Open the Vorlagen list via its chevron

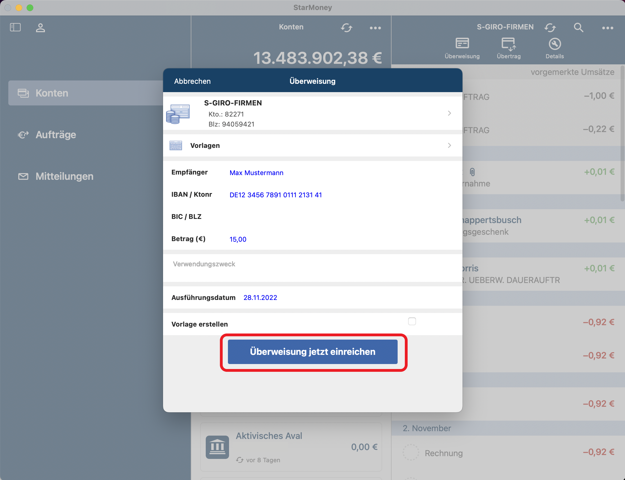[449, 145]
